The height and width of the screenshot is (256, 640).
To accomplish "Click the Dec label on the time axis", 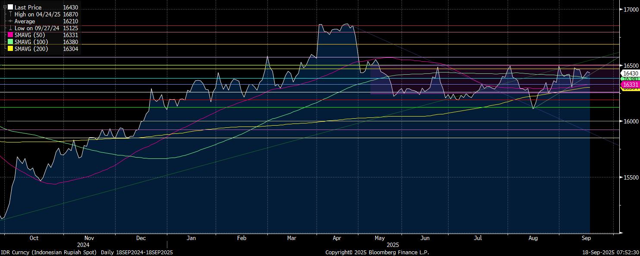I will [x=141, y=238].
